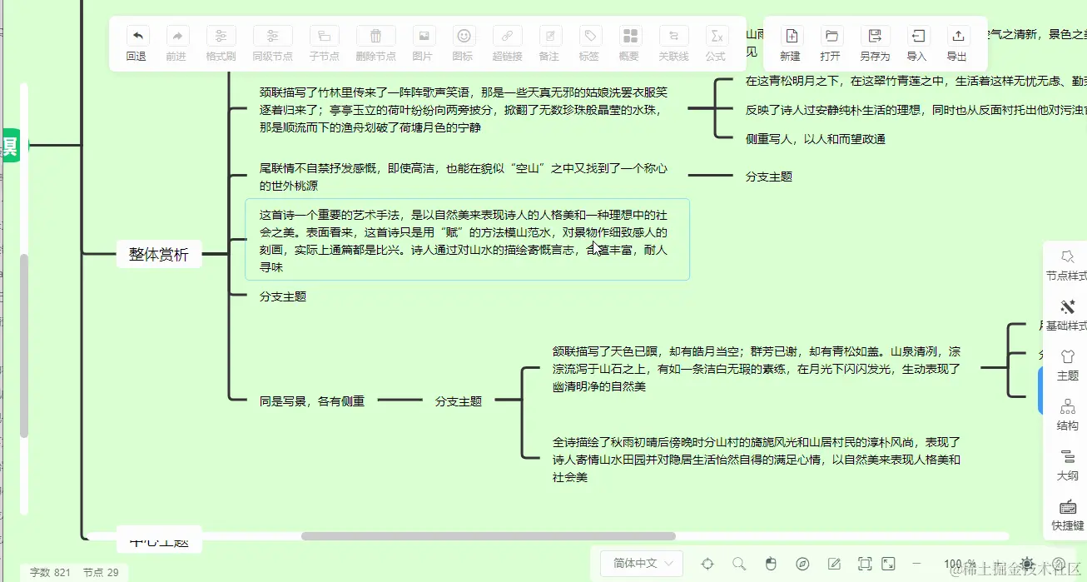The width and height of the screenshot is (1087, 582).
Task: Create a summary with 概要
Action: coord(630,43)
